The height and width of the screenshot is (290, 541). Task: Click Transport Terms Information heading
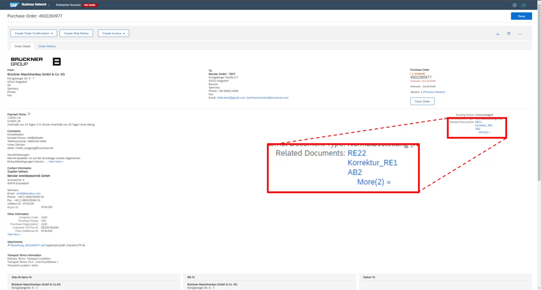24,255
